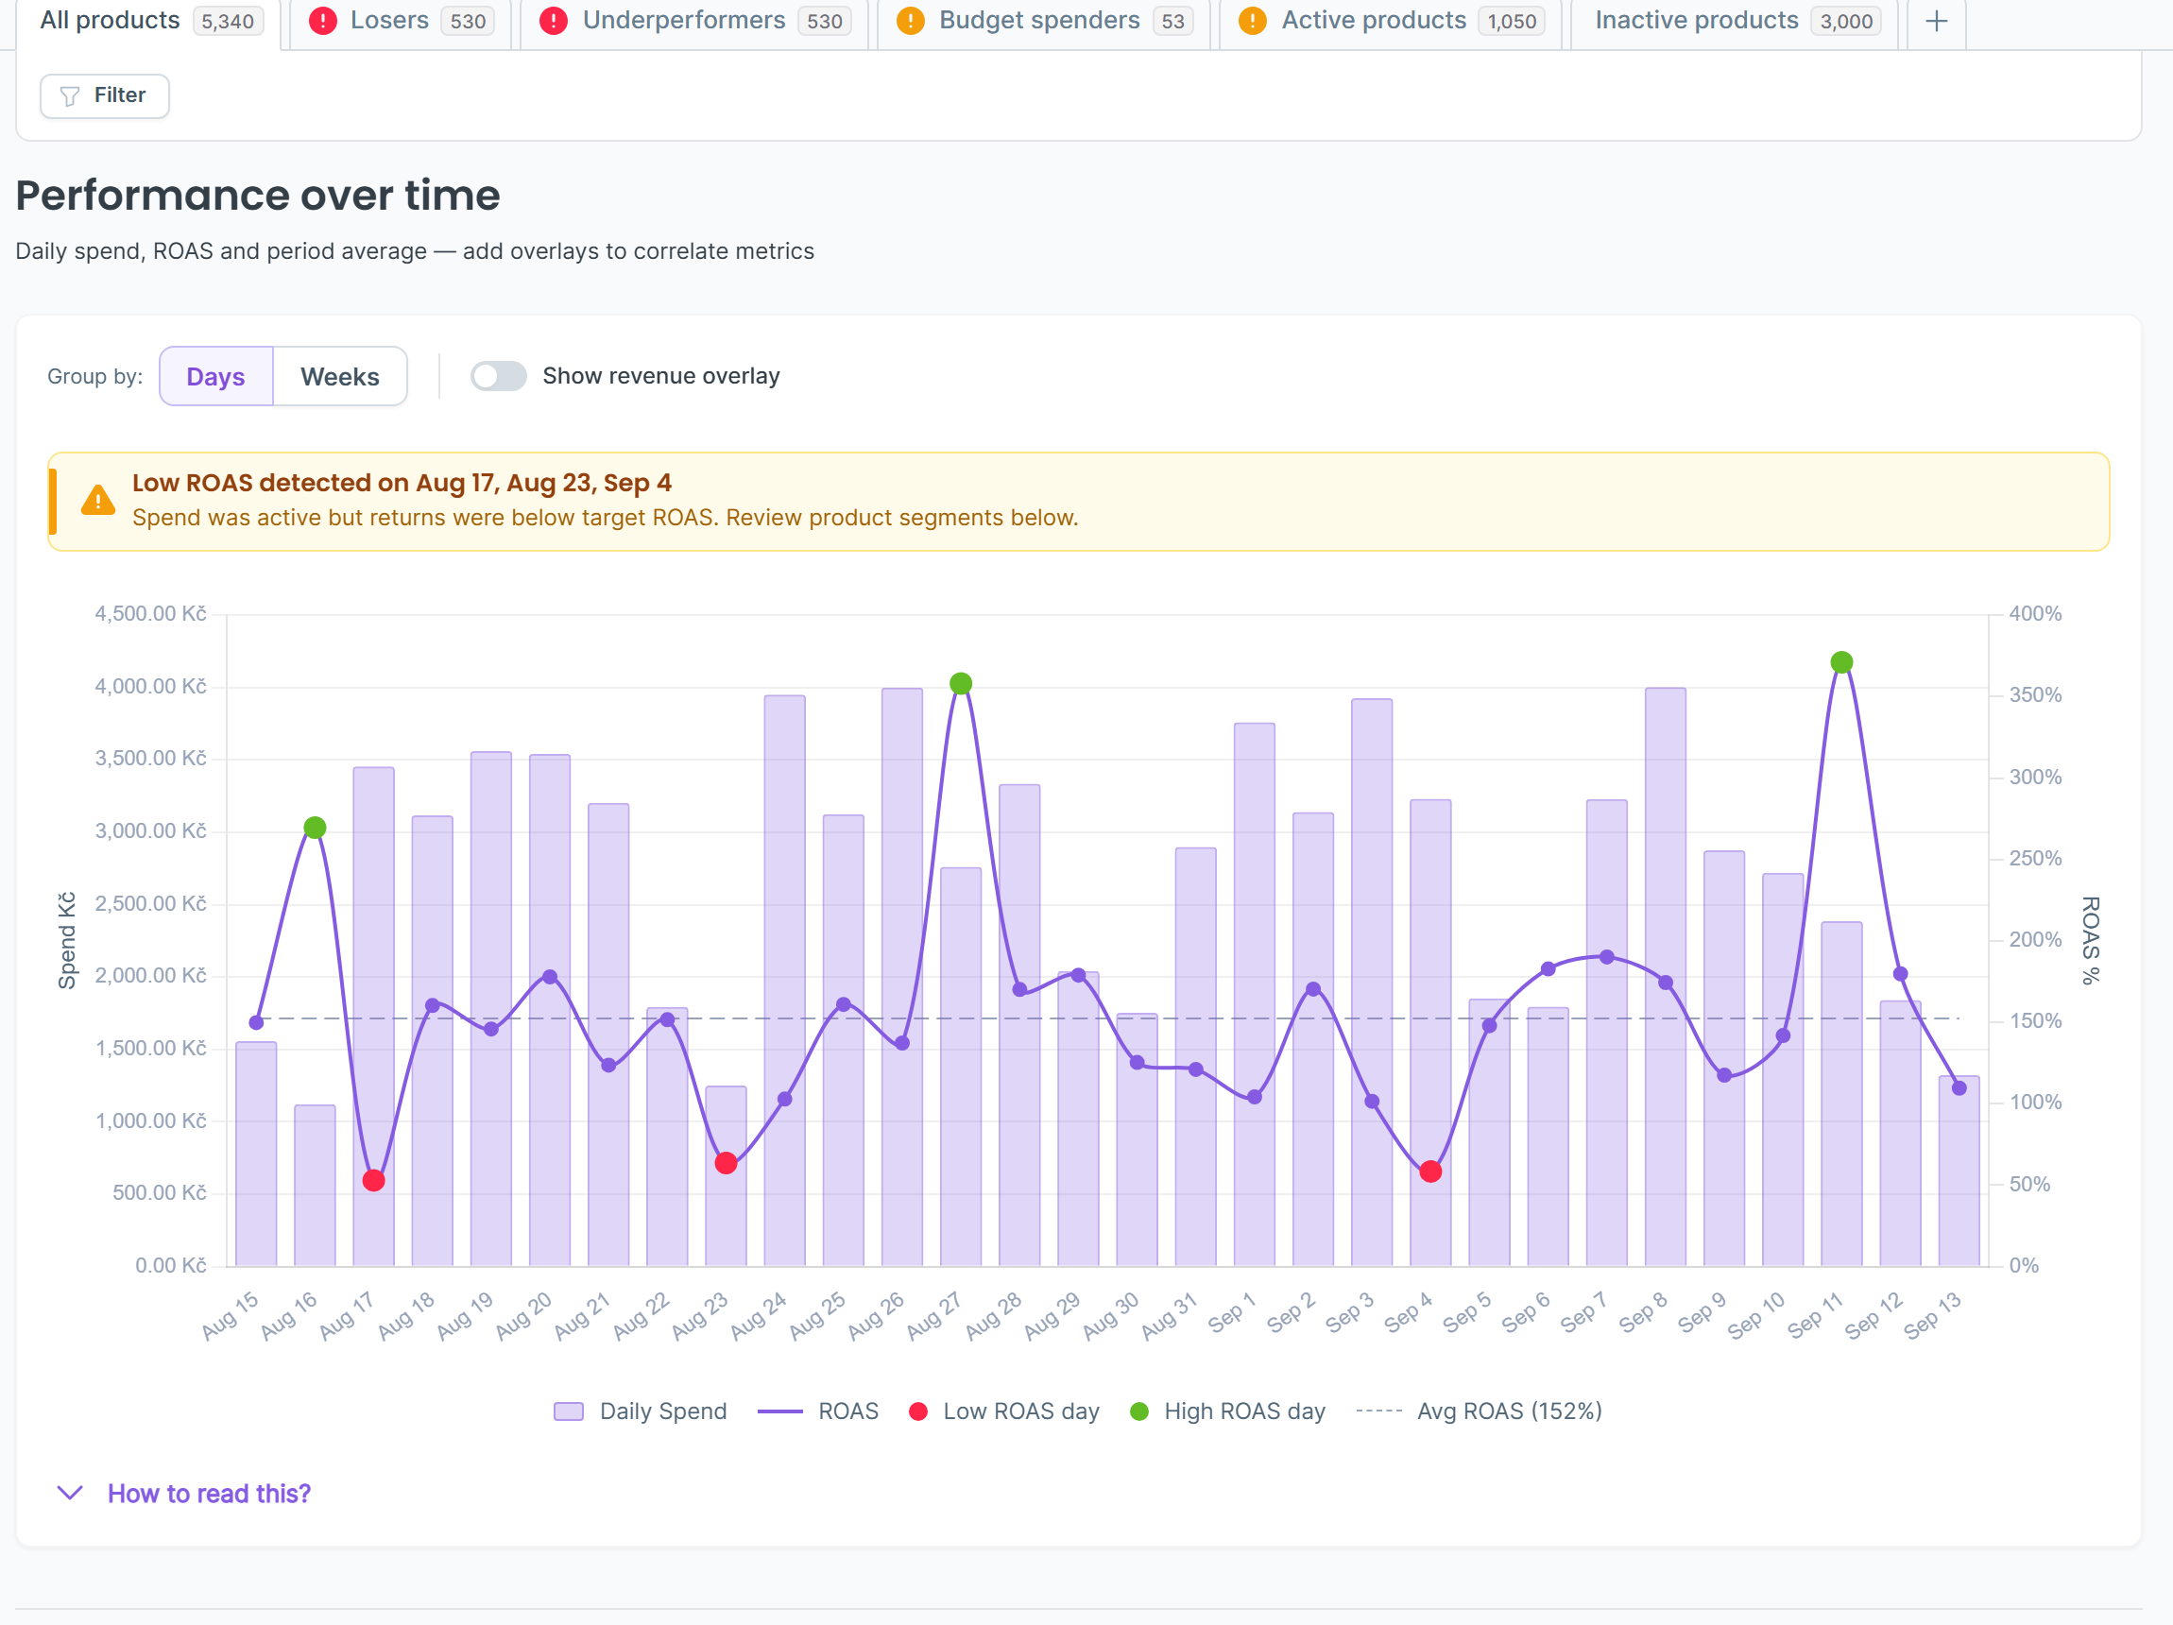
Task: Click the red alert icon on Losers tab
Action: click(322, 21)
